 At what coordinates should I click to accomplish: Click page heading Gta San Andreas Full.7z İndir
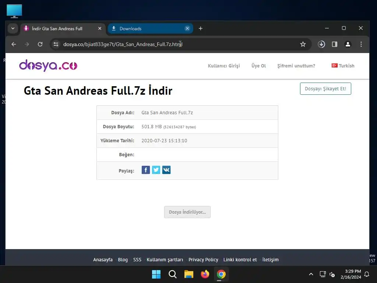(x=98, y=91)
